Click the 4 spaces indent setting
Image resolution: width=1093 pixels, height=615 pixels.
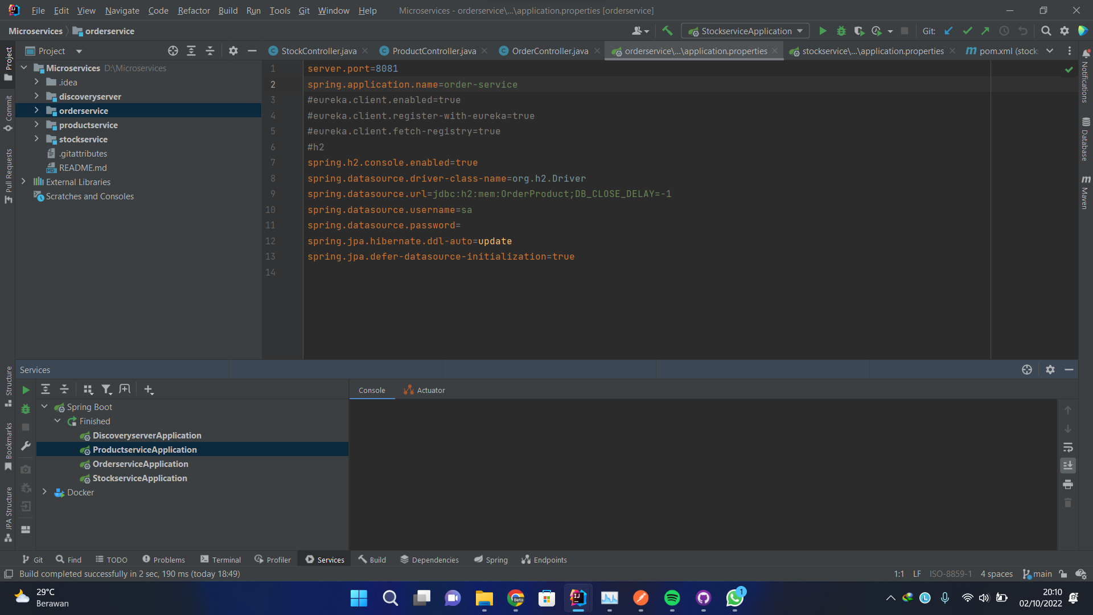point(996,573)
